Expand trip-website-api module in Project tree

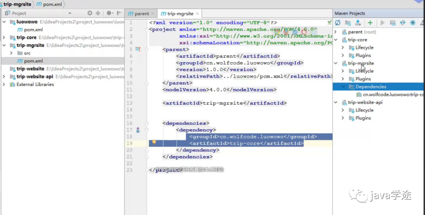[4, 77]
